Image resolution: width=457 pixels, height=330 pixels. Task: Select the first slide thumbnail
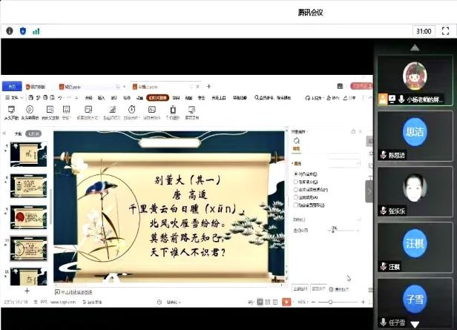coord(28,154)
